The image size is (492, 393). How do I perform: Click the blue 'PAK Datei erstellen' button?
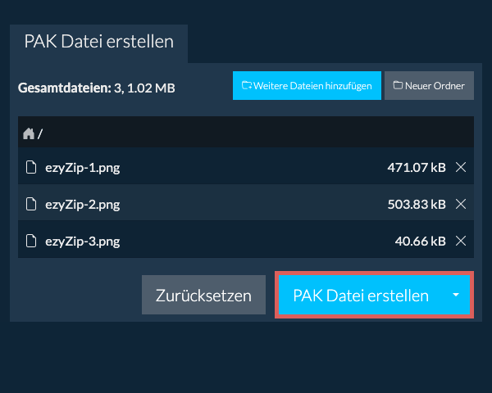(361, 295)
